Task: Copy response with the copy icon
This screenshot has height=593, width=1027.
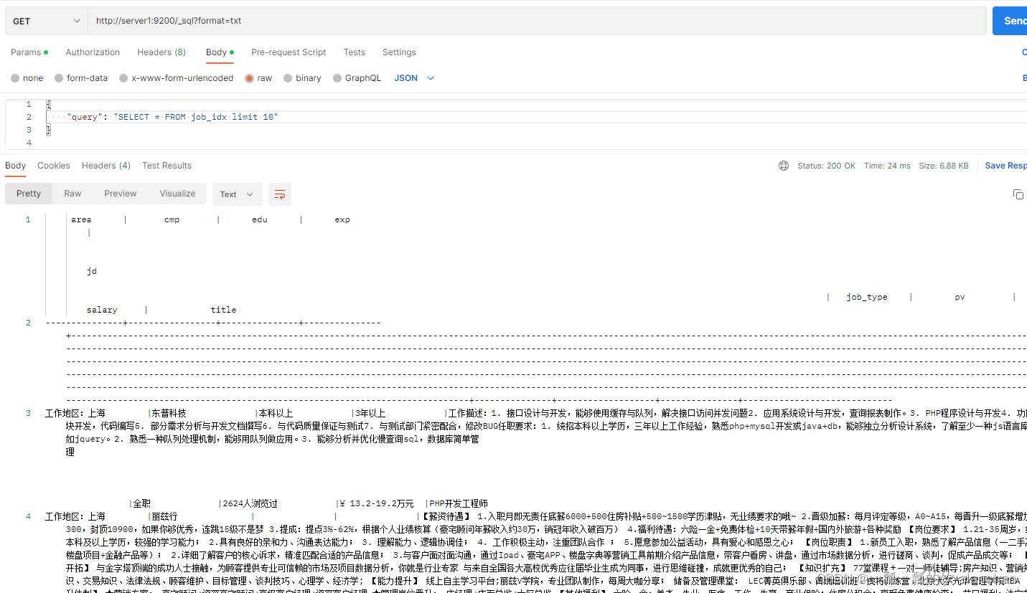Action: tap(1018, 194)
